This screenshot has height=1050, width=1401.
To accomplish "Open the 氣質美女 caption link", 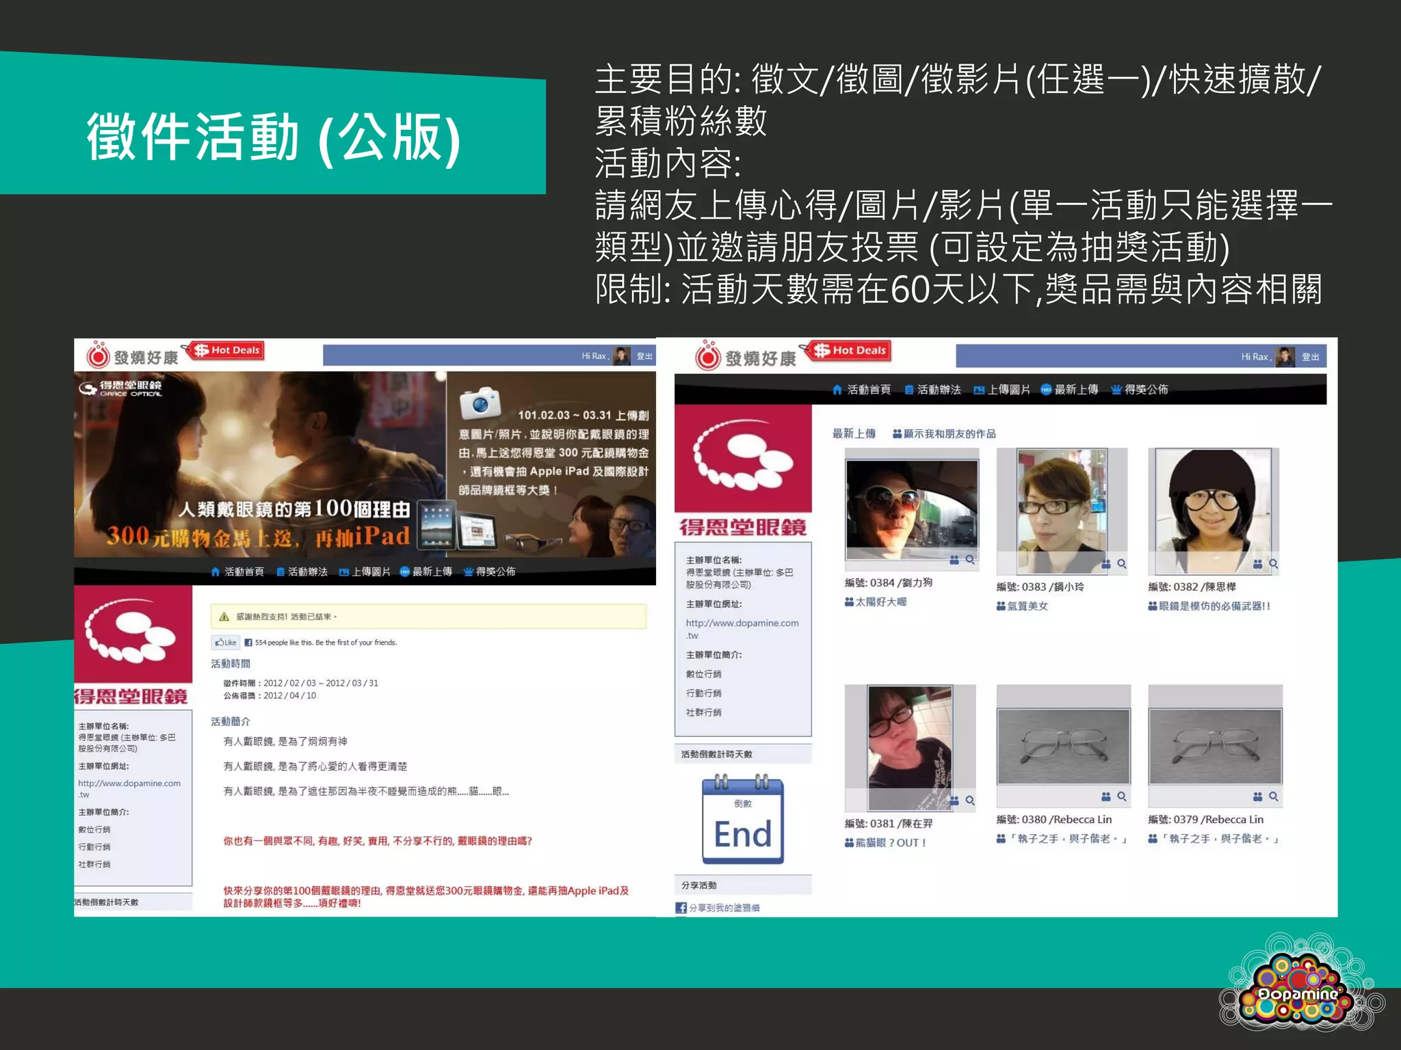I will point(1023,606).
